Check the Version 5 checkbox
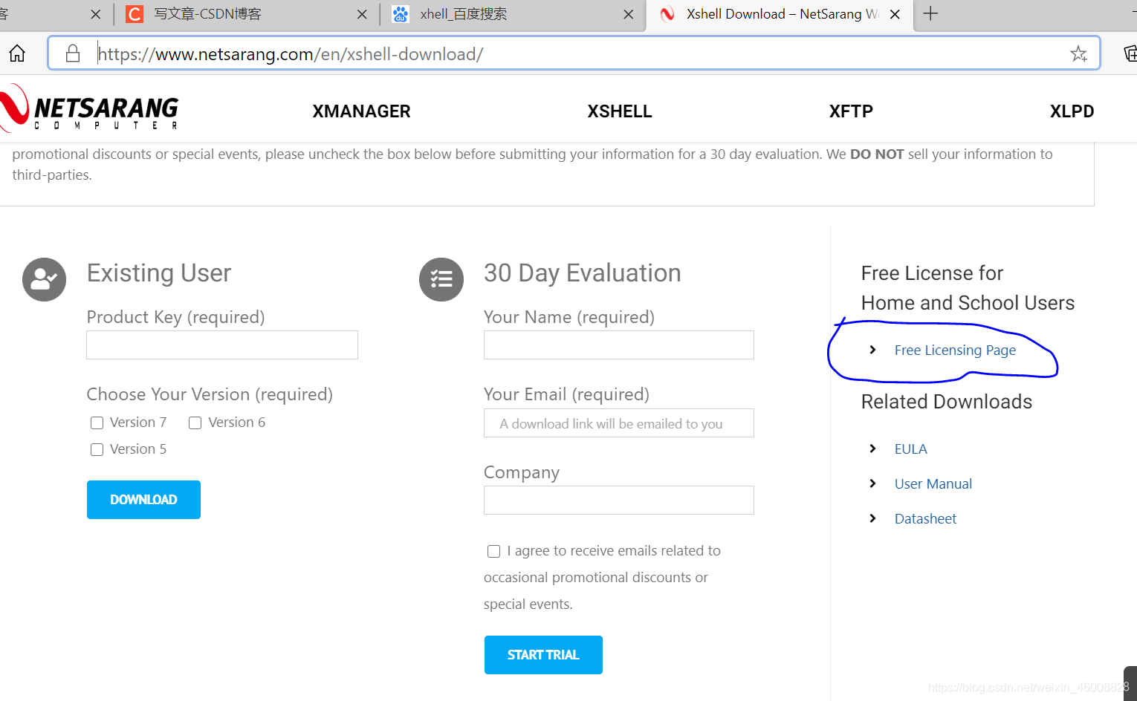The image size is (1137, 701). click(97, 449)
